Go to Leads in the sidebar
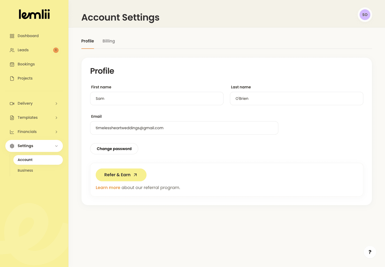The image size is (385, 267). (34, 50)
